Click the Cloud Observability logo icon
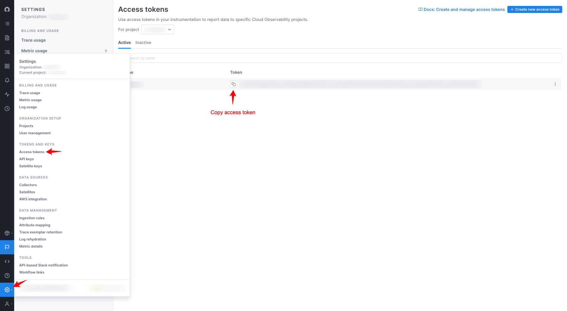Viewport: 567px width, 311px height. point(7,9)
